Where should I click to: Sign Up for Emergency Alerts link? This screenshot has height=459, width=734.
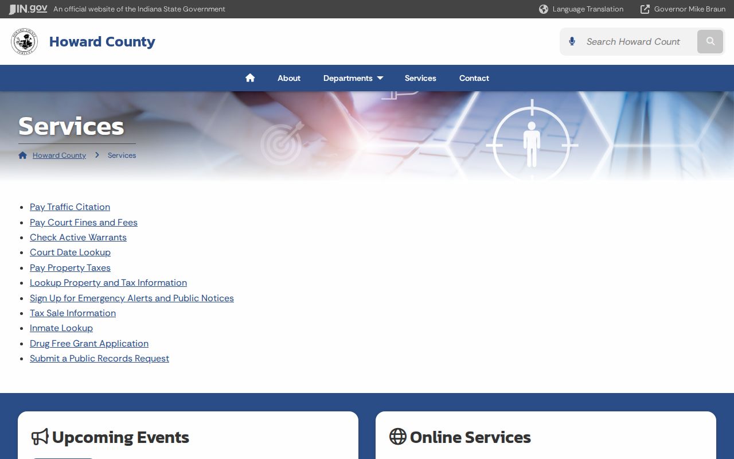(x=132, y=298)
